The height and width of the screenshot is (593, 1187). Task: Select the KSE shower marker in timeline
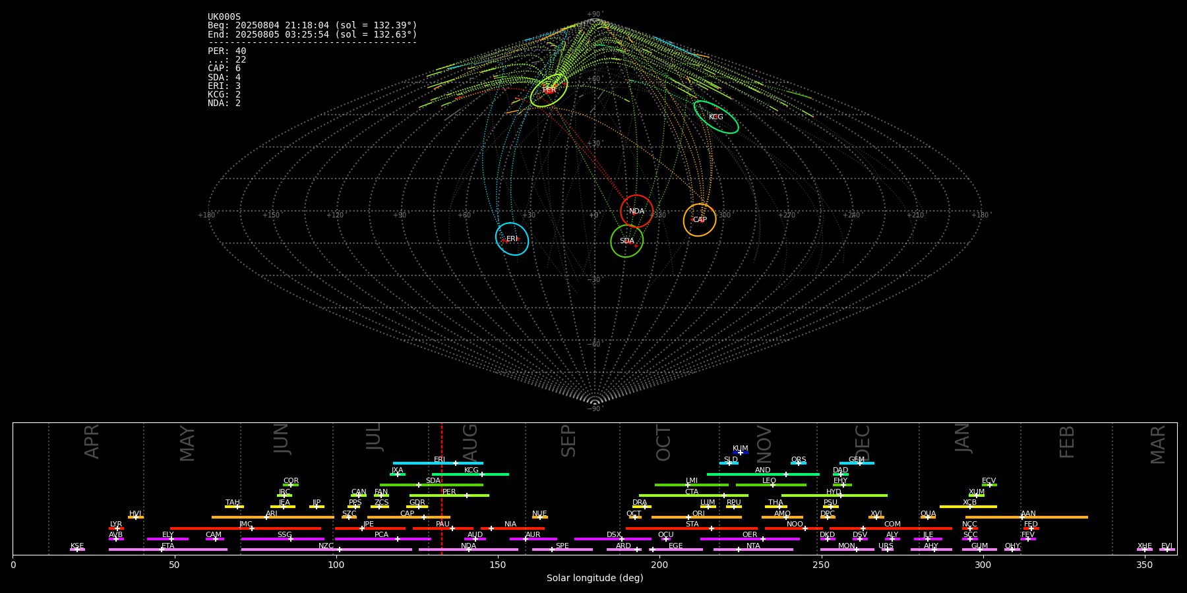77,550
